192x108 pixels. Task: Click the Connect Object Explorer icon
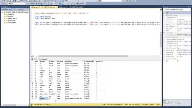point(10,9)
